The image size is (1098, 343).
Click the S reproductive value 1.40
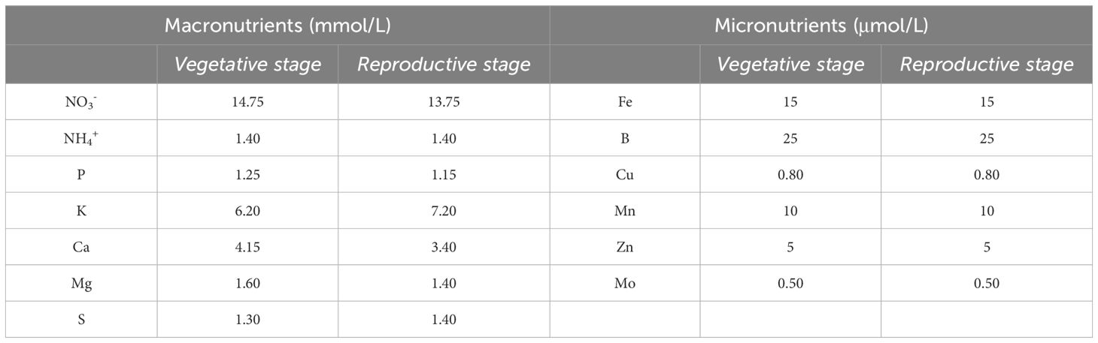click(444, 320)
